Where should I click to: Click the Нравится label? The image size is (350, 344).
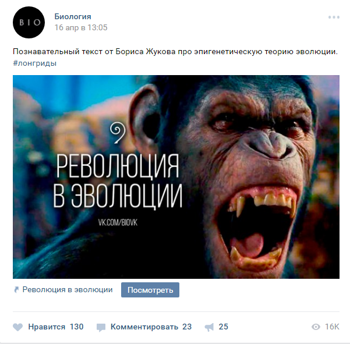coord(47,327)
